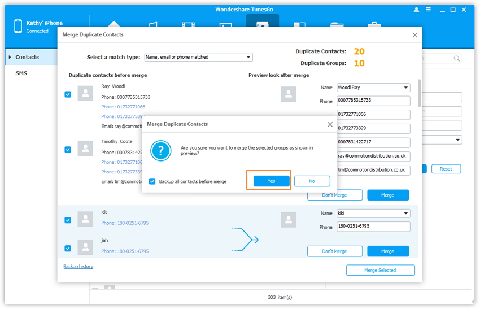
Task: Click the user account icon in title bar
Action: pos(417,10)
